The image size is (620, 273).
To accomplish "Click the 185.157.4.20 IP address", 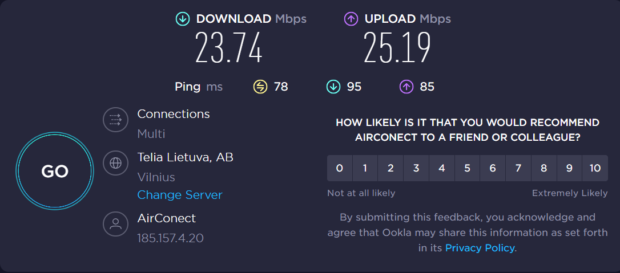I will pyautogui.click(x=170, y=238).
